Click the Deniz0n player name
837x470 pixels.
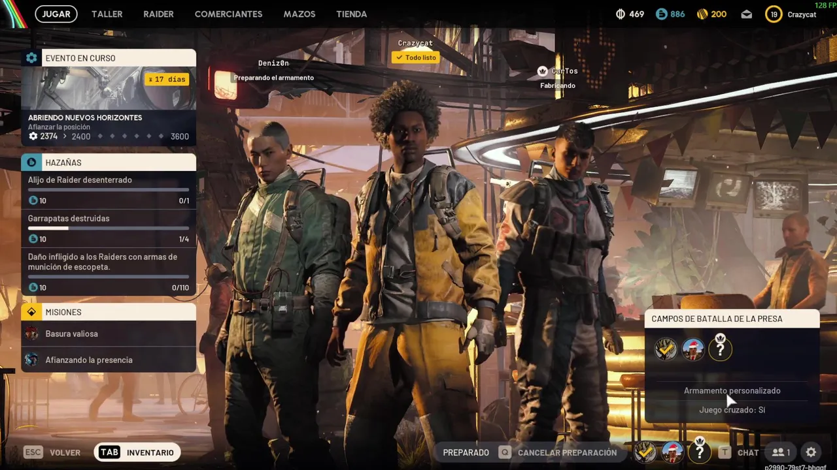273,63
